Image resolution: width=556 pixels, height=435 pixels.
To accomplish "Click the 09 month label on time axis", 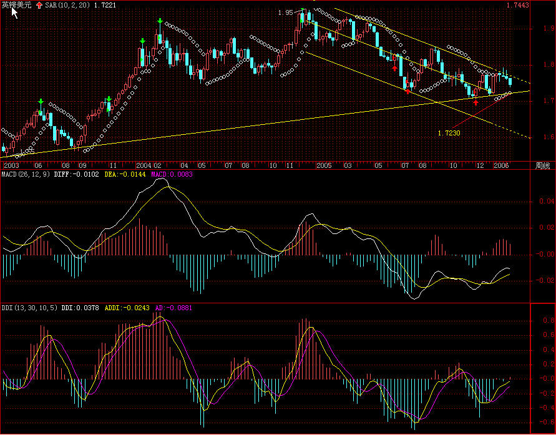I will pos(82,165).
